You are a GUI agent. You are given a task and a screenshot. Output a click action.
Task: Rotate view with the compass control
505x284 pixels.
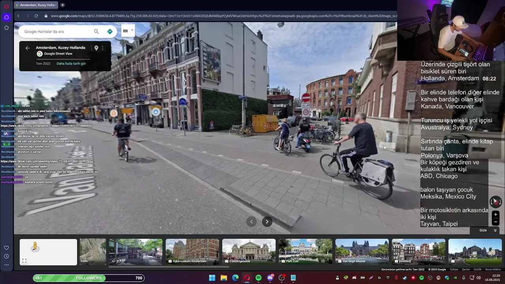(496, 202)
